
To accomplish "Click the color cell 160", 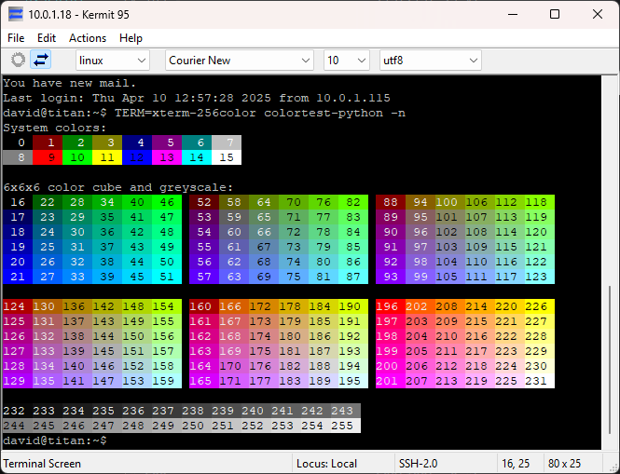I will tap(204, 306).
